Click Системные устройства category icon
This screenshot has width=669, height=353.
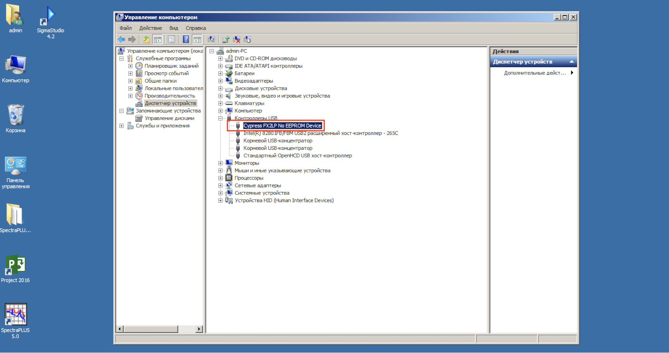[x=229, y=193]
